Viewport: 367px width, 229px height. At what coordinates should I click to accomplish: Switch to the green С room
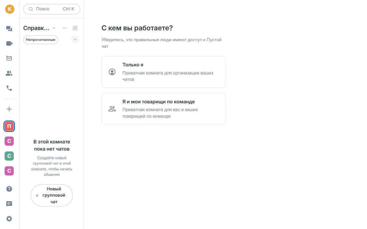click(x=9, y=156)
